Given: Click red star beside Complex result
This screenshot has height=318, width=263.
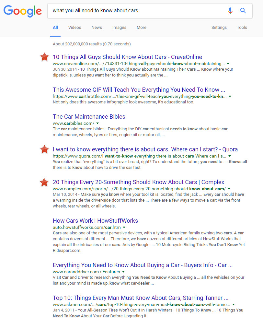Looking at the screenshot, I should (44, 182).
